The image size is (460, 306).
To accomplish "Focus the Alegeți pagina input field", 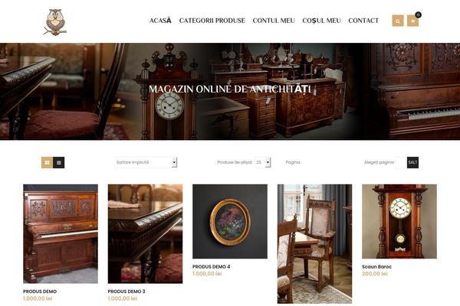I will 401,162.
